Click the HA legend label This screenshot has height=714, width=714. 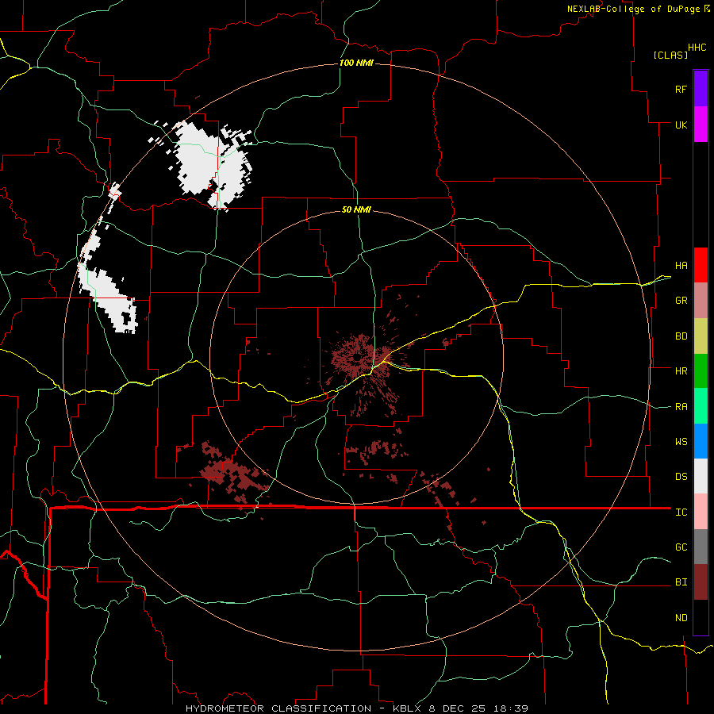click(681, 266)
